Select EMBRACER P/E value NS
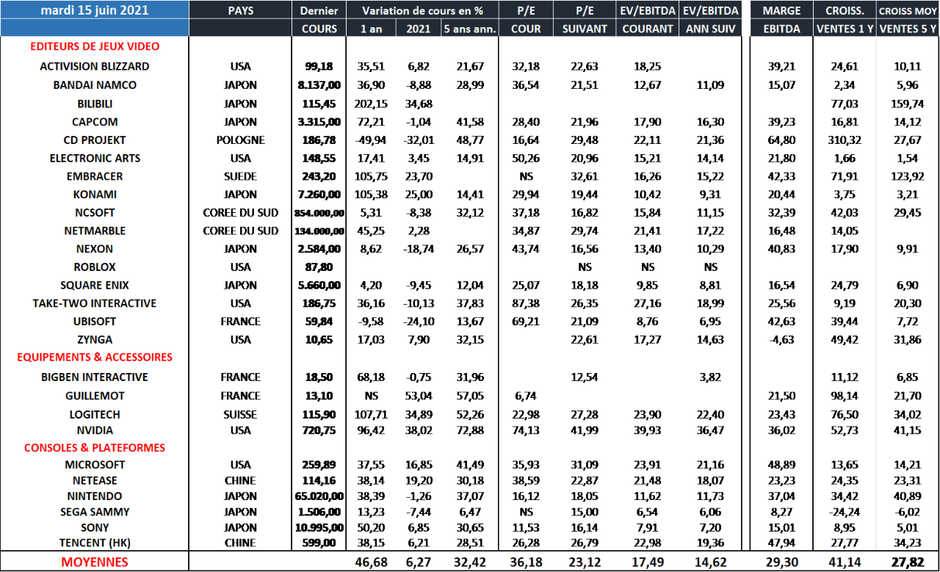The height and width of the screenshot is (572, 940). [x=526, y=177]
